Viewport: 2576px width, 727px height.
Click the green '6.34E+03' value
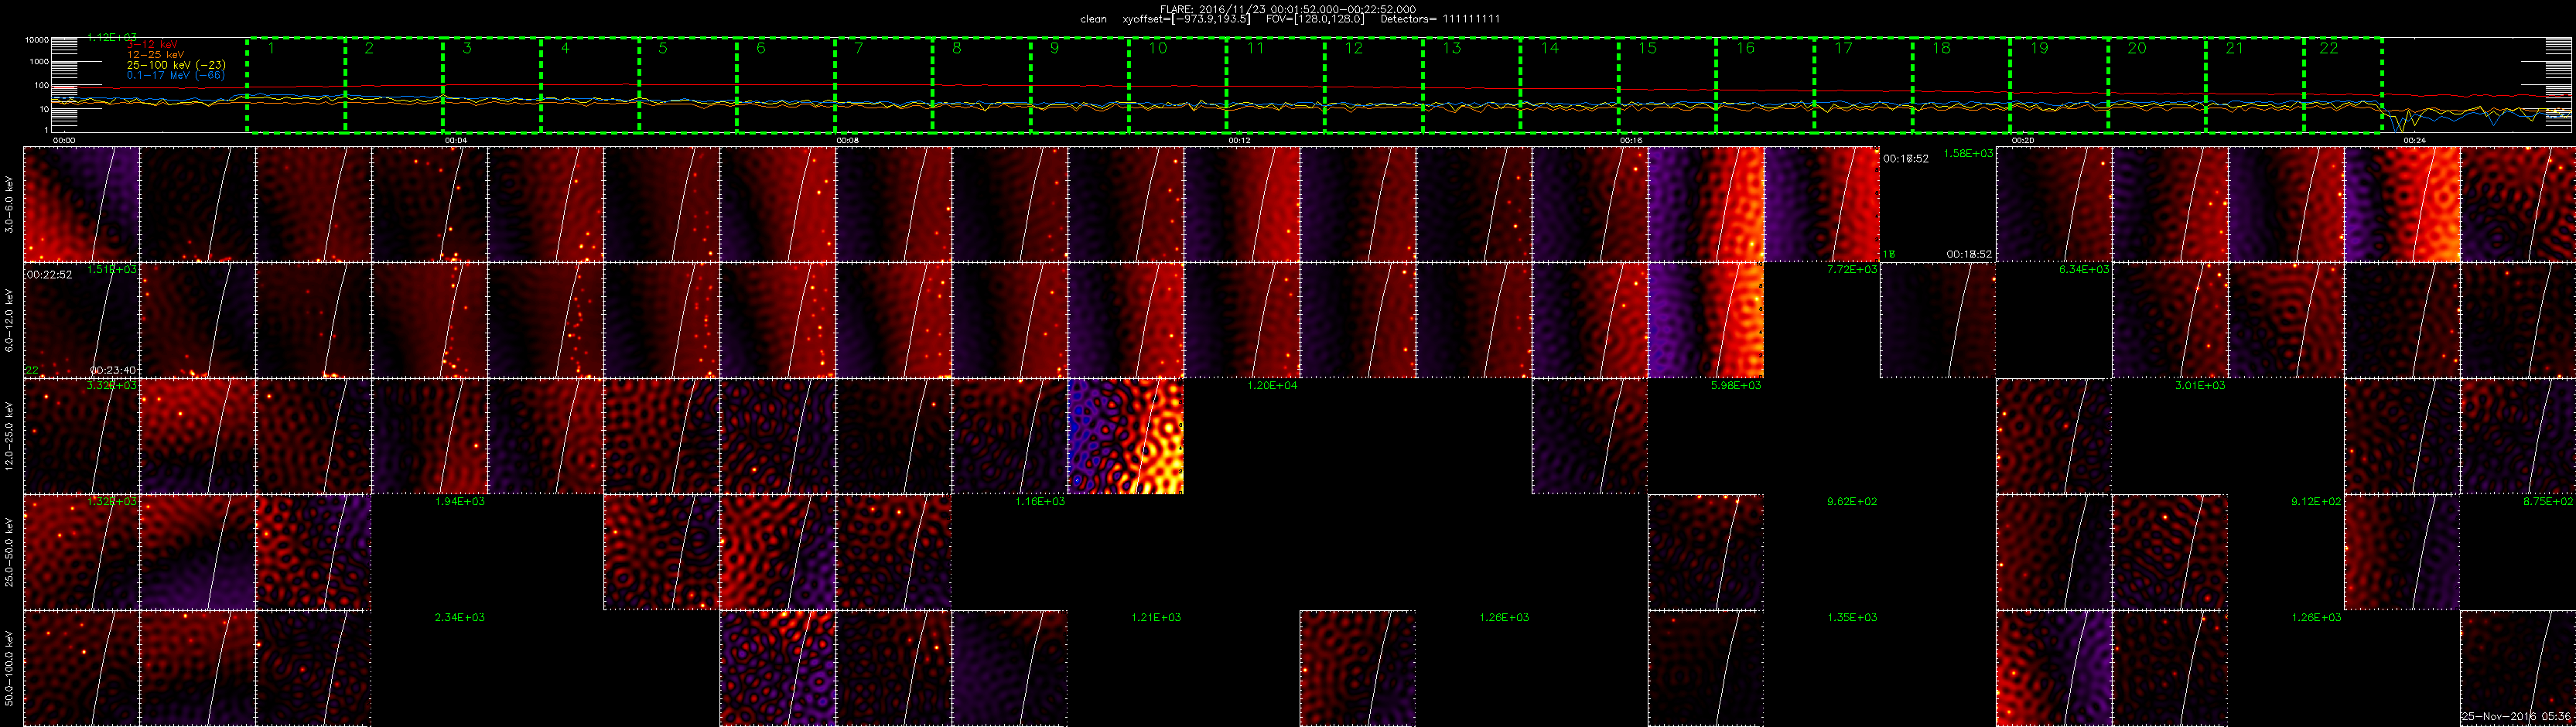(x=2084, y=270)
